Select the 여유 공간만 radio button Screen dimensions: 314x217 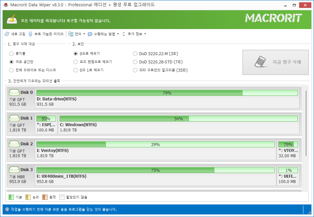point(11,62)
